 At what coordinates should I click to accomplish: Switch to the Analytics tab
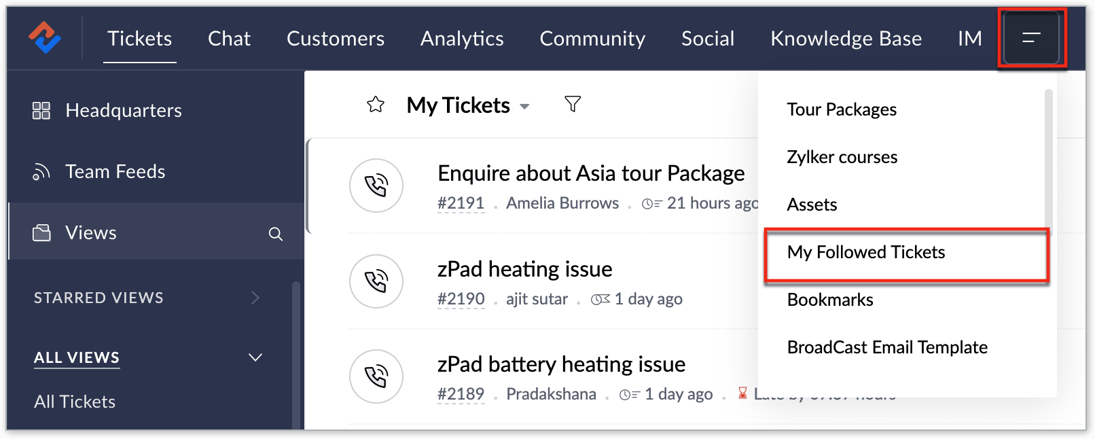[x=462, y=39]
